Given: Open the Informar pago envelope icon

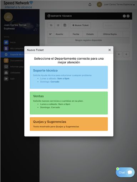Looking at the screenshot, I should (6, 66).
